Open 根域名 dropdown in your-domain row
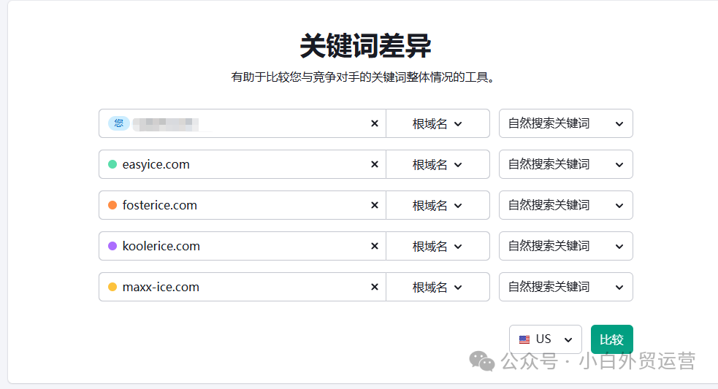718x389 pixels. (x=438, y=123)
